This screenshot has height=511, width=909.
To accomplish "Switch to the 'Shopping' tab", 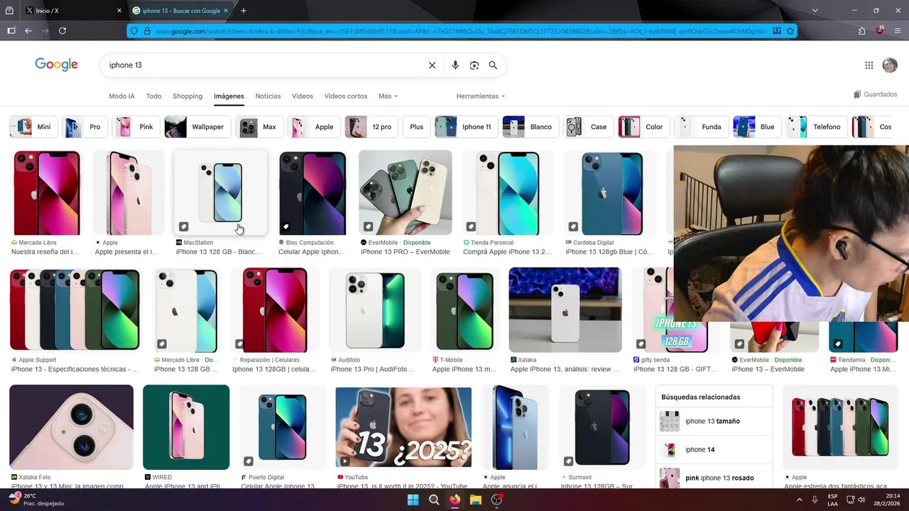I will coord(187,96).
